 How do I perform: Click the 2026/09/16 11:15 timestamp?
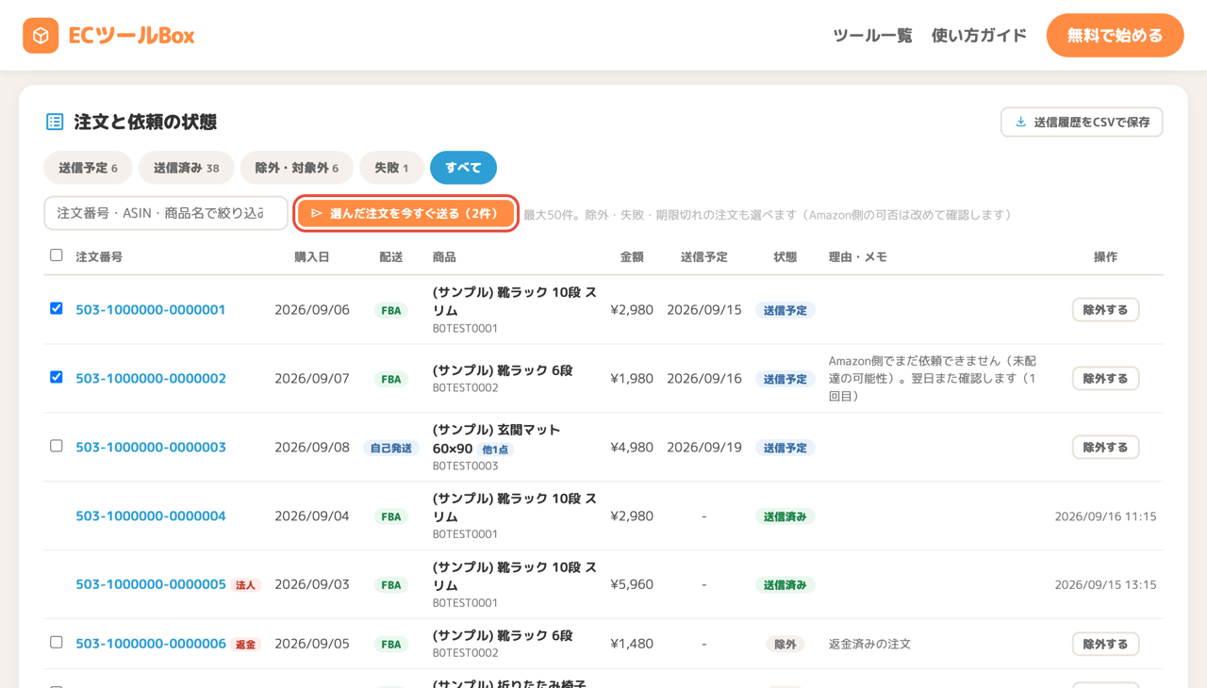click(x=1105, y=516)
